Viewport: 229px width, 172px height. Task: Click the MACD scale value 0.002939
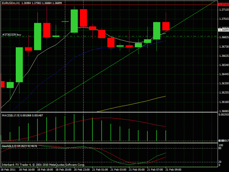[x=224, y=114]
